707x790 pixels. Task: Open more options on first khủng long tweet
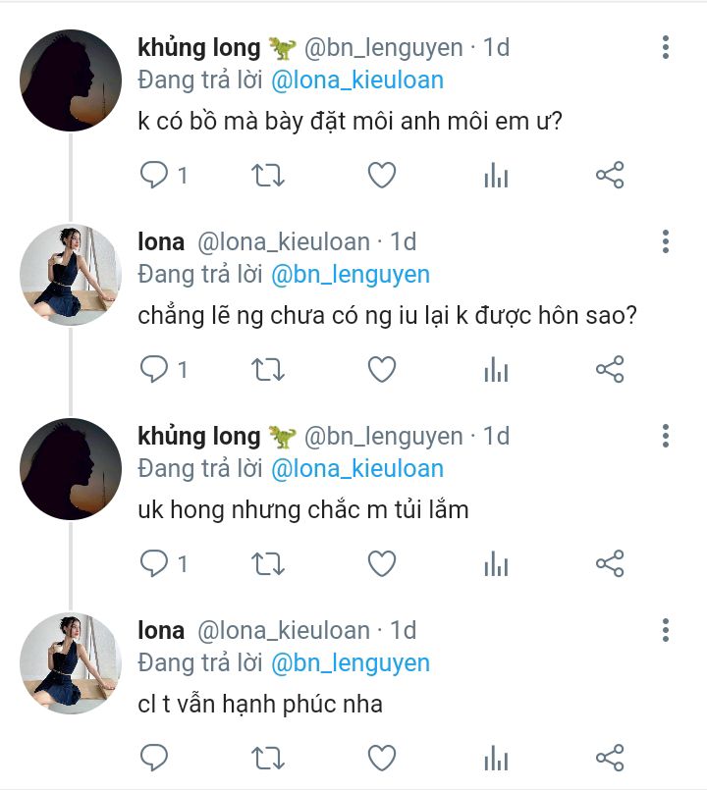coord(666,47)
